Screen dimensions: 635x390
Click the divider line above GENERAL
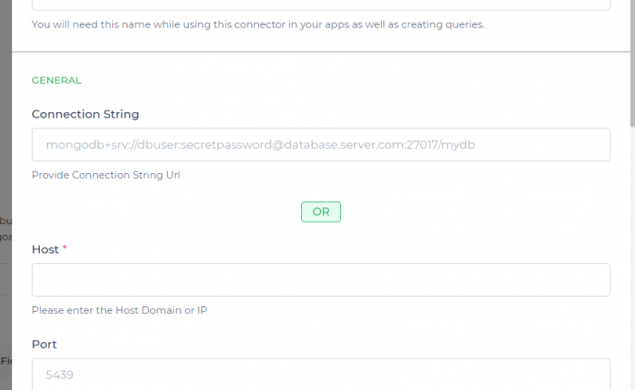coord(321,52)
